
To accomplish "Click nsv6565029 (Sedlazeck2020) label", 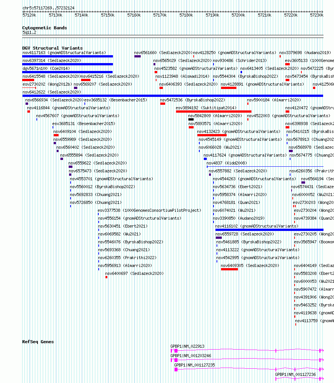I will point(182,60).
